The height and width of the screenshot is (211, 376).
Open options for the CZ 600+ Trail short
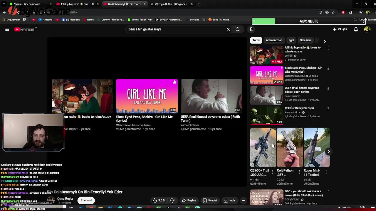272,172
